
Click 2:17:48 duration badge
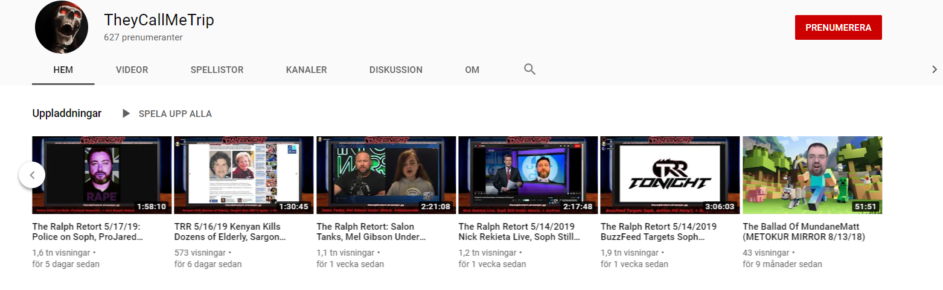[x=578, y=206]
